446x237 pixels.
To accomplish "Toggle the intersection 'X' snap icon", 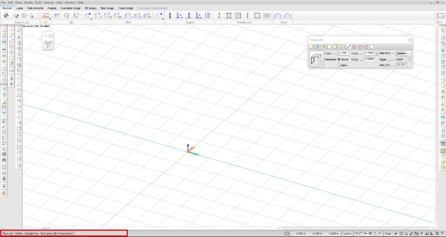I will tap(437, 234).
